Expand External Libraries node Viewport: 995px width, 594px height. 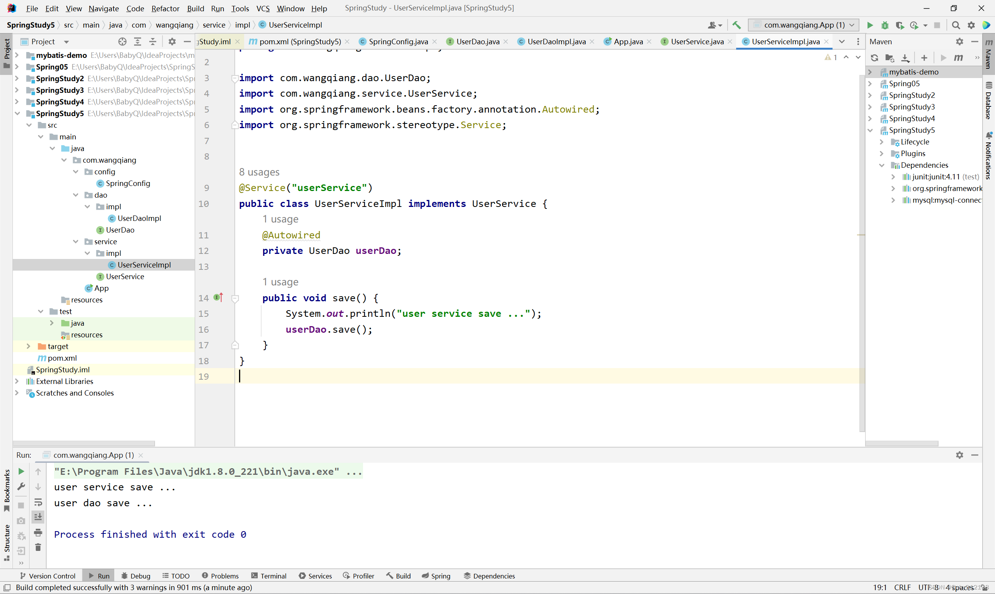[17, 381]
